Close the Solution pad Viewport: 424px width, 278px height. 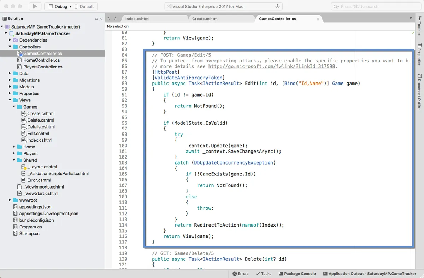tap(101, 19)
